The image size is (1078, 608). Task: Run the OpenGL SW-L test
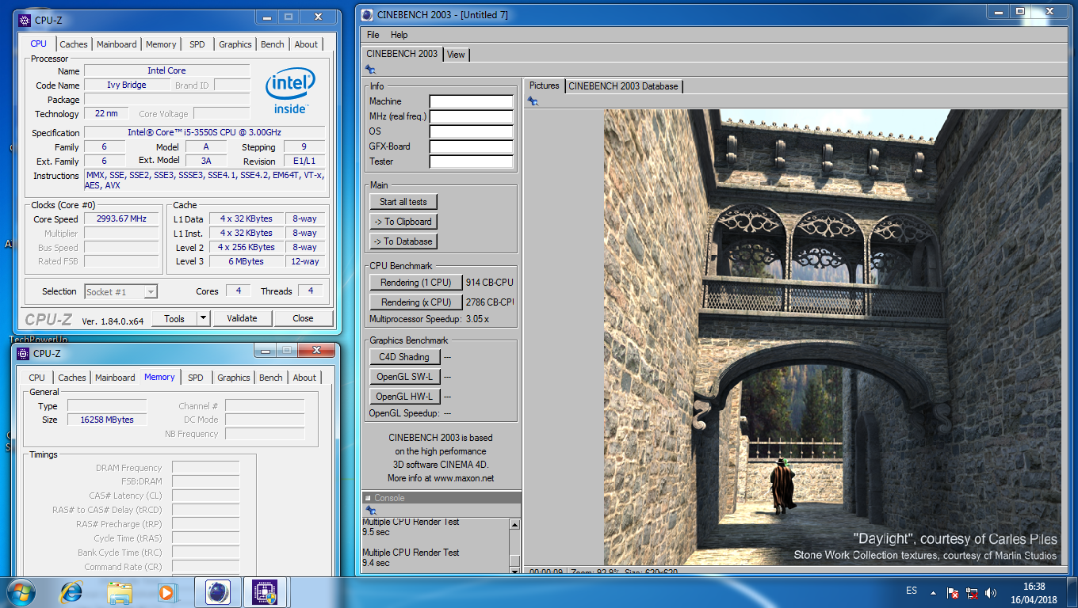(403, 377)
